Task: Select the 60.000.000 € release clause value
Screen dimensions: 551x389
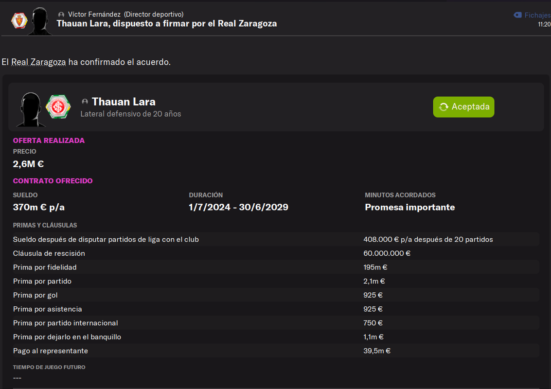Action: tap(387, 253)
